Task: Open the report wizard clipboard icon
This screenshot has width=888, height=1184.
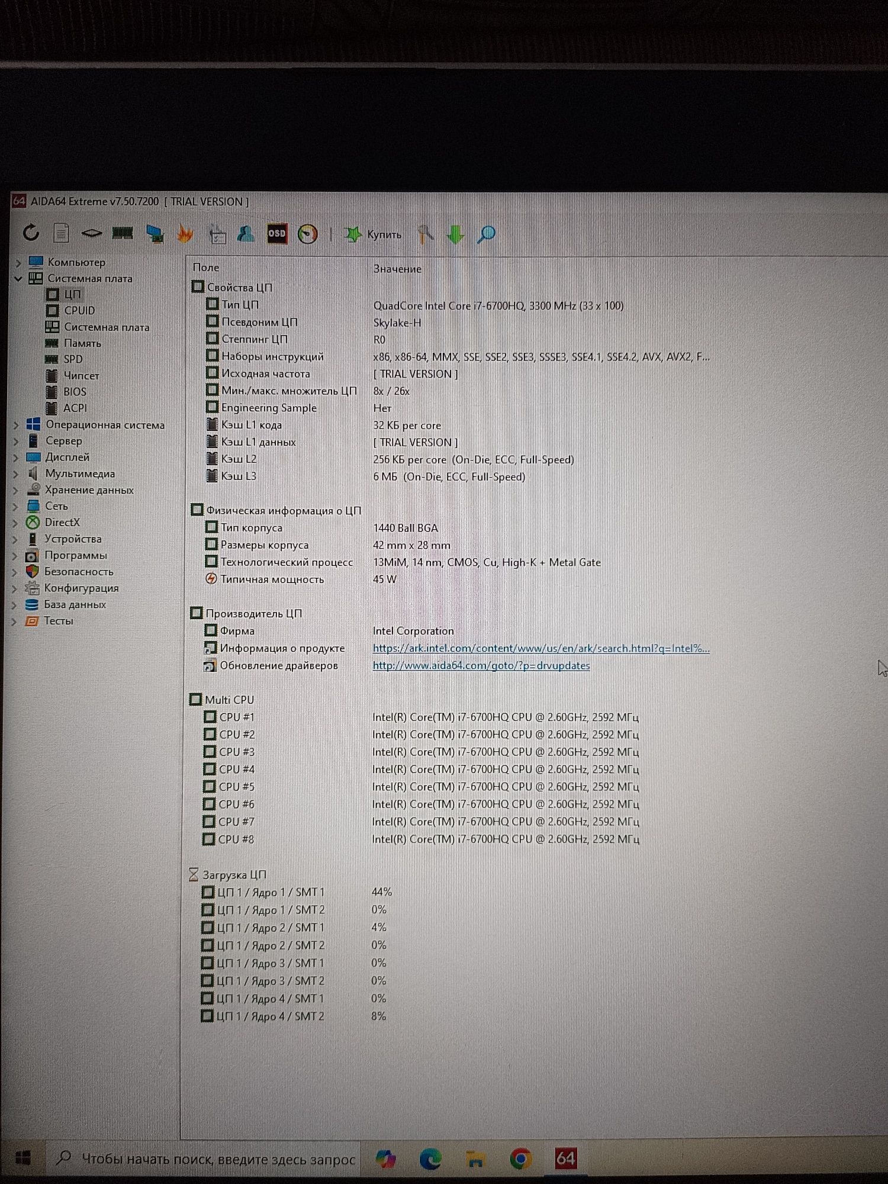Action: tap(217, 234)
